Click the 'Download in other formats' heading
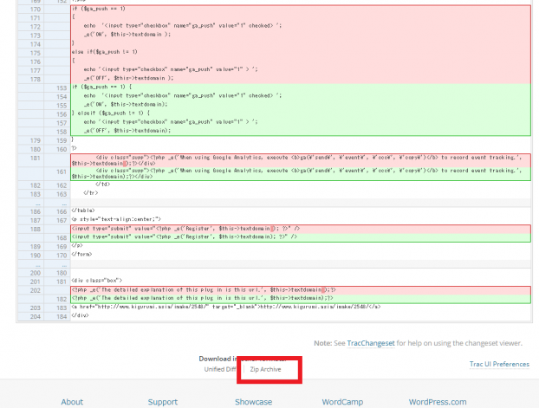 (x=243, y=359)
